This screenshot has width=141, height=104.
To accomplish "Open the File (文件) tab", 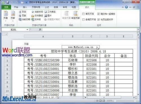I will click(x=6, y=7).
